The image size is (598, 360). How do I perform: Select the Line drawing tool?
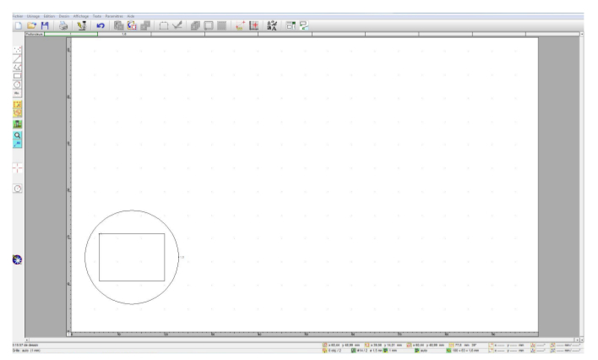pos(17,59)
